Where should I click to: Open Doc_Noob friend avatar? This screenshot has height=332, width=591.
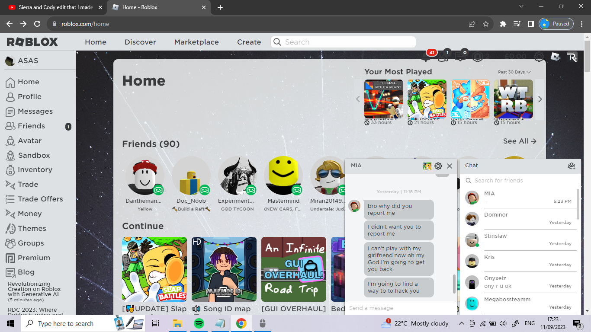191,176
